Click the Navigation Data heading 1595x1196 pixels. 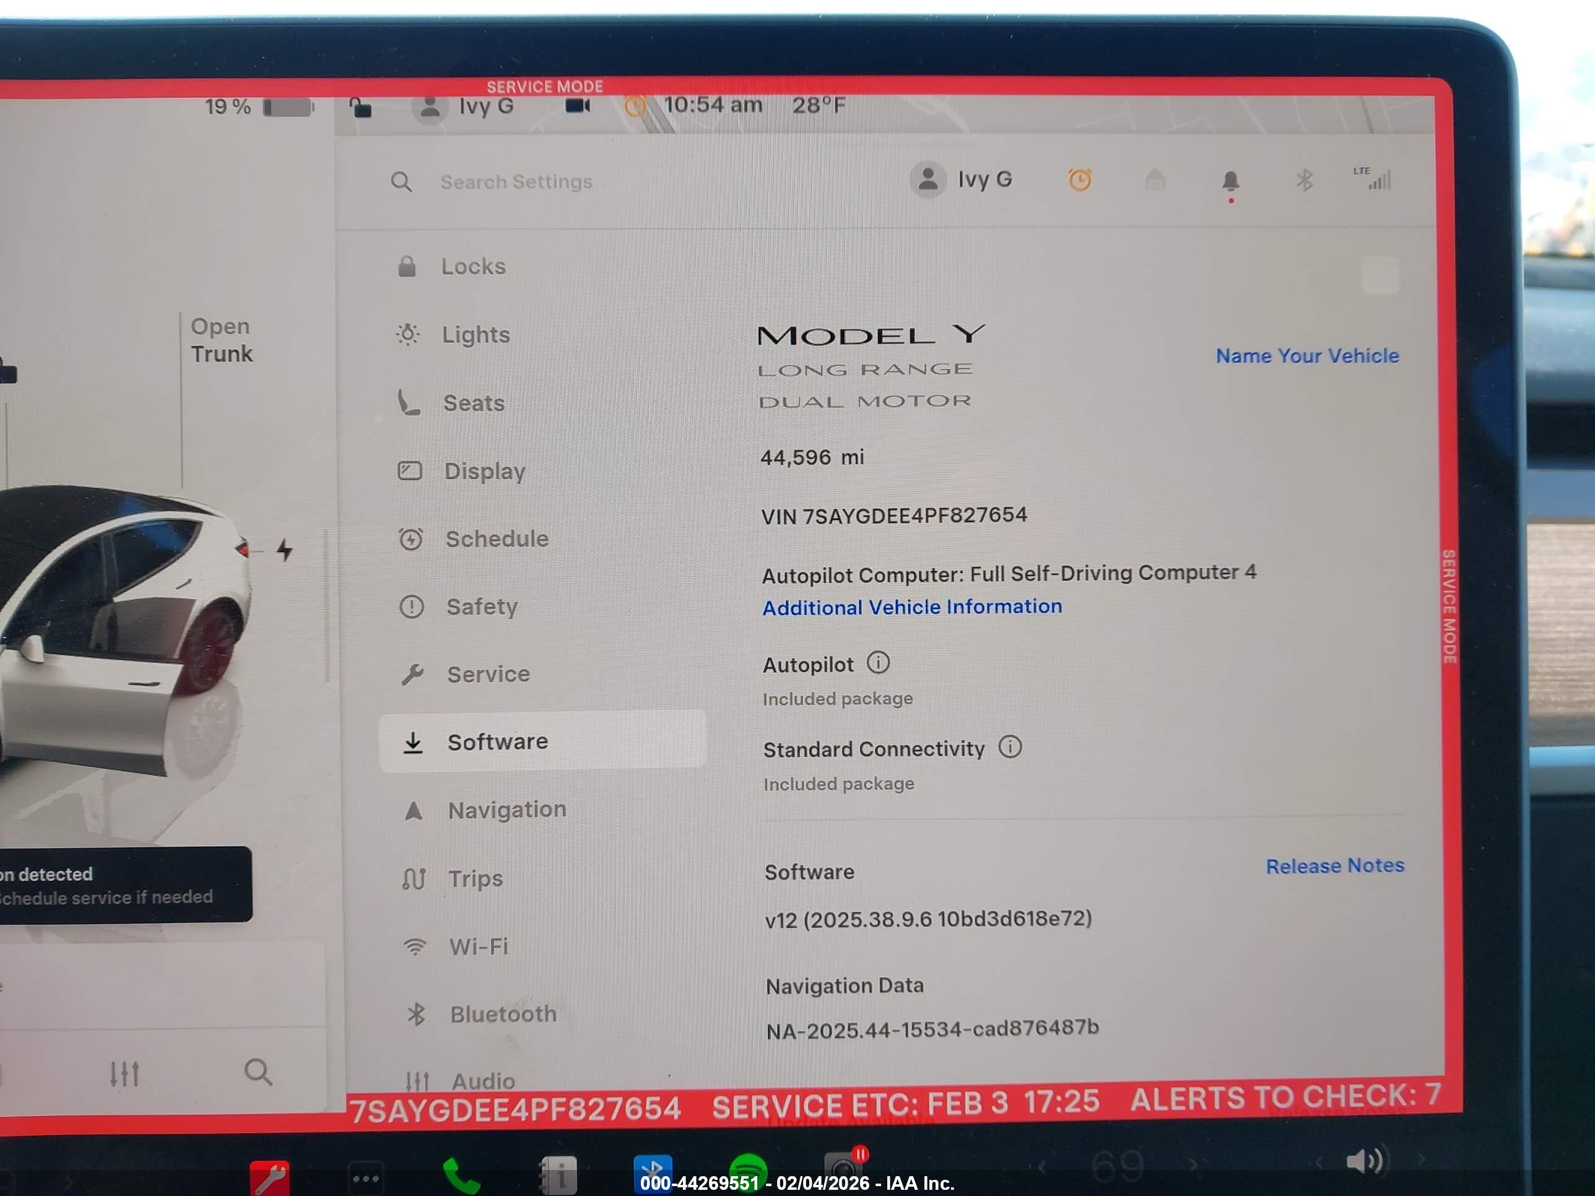pyautogui.click(x=845, y=986)
